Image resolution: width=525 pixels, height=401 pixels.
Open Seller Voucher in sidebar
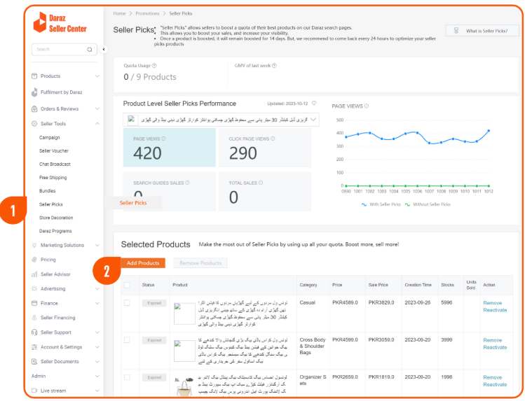point(54,151)
